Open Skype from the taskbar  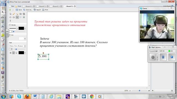point(19,96)
